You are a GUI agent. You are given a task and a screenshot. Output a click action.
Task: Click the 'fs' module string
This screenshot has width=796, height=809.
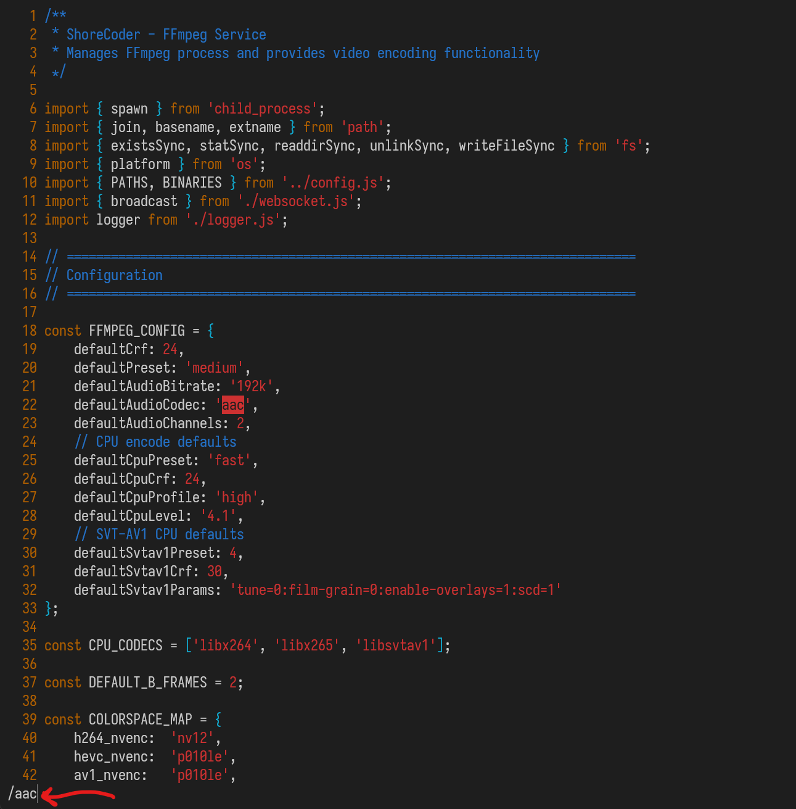(x=629, y=146)
